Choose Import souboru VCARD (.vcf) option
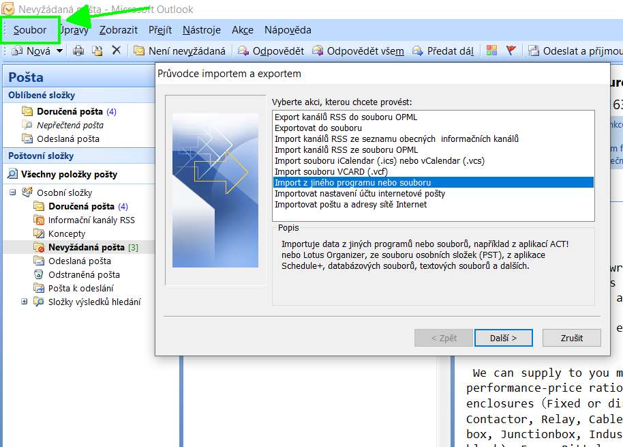Screen dimensions: 623x447 point(331,171)
